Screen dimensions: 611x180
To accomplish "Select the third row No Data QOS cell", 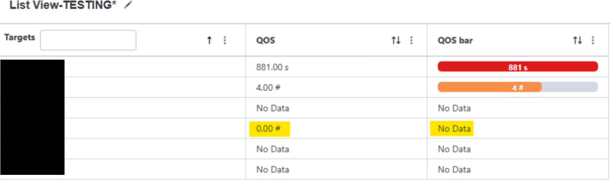I will 272,108.
